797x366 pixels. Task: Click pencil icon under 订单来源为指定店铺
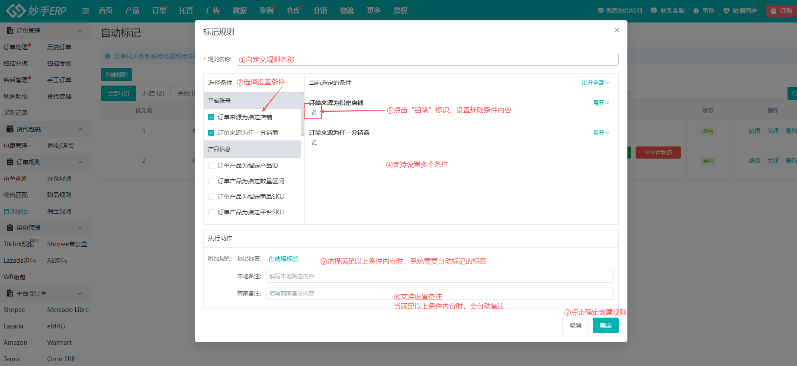pos(314,112)
